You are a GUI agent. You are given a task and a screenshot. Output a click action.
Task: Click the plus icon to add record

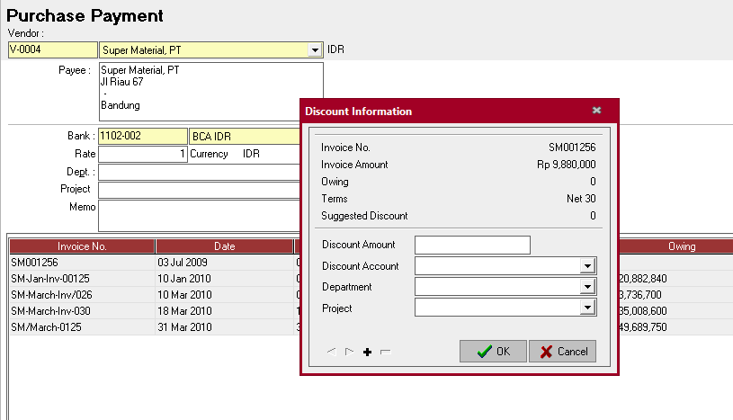click(367, 353)
